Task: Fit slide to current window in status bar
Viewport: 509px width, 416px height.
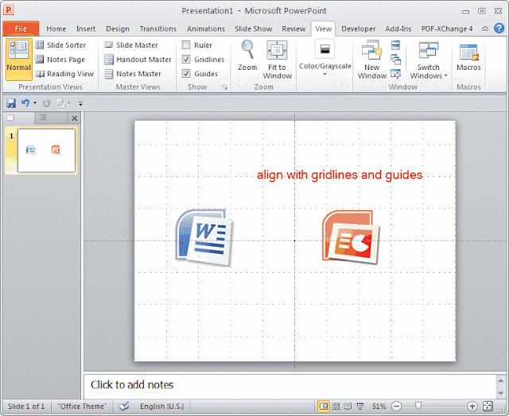Action: pyautogui.click(x=488, y=406)
